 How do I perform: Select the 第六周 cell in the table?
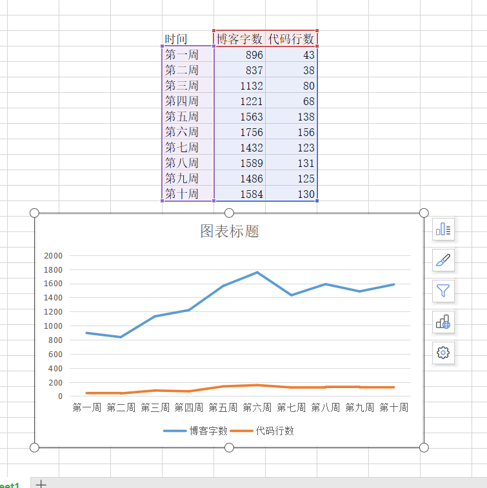click(x=188, y=132)
